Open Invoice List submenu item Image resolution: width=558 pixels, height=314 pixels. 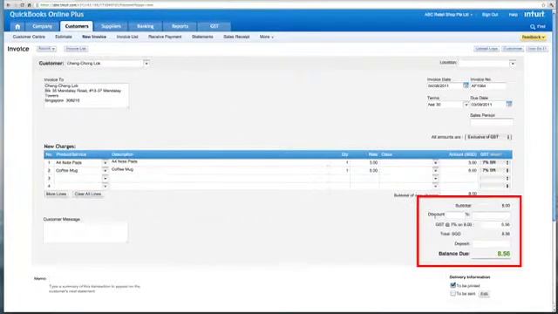(127, 37)
